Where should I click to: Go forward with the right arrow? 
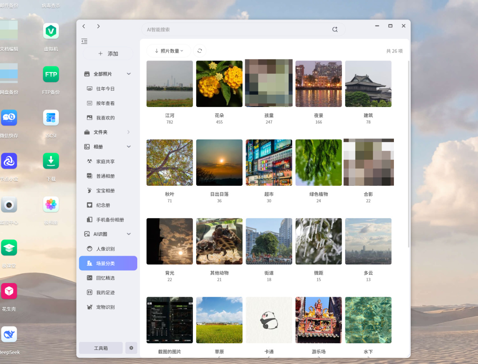click(x=98, y=26)
